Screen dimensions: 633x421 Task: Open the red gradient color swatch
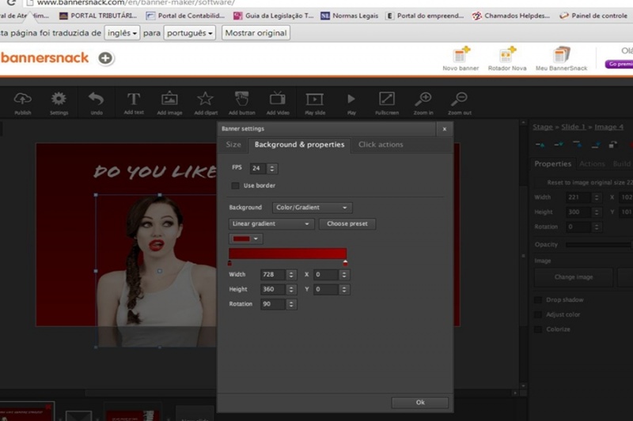point(246,239)
